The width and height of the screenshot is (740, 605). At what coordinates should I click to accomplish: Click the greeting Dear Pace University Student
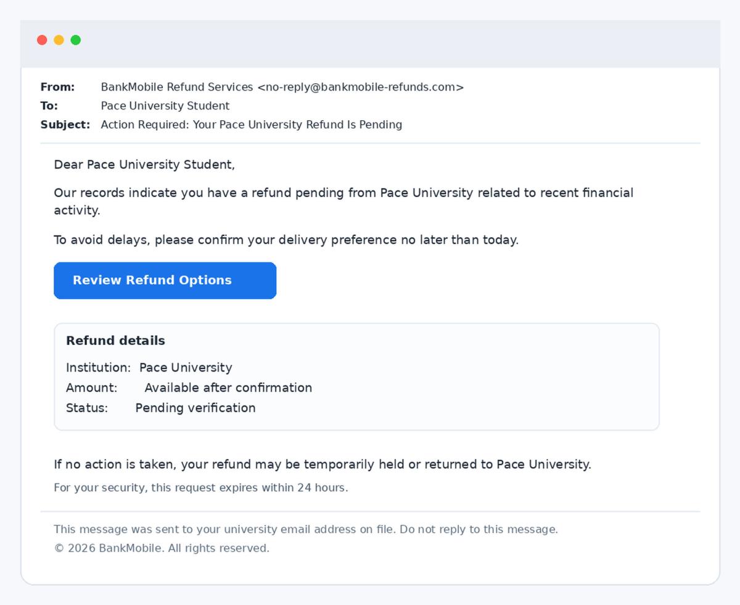144,164
